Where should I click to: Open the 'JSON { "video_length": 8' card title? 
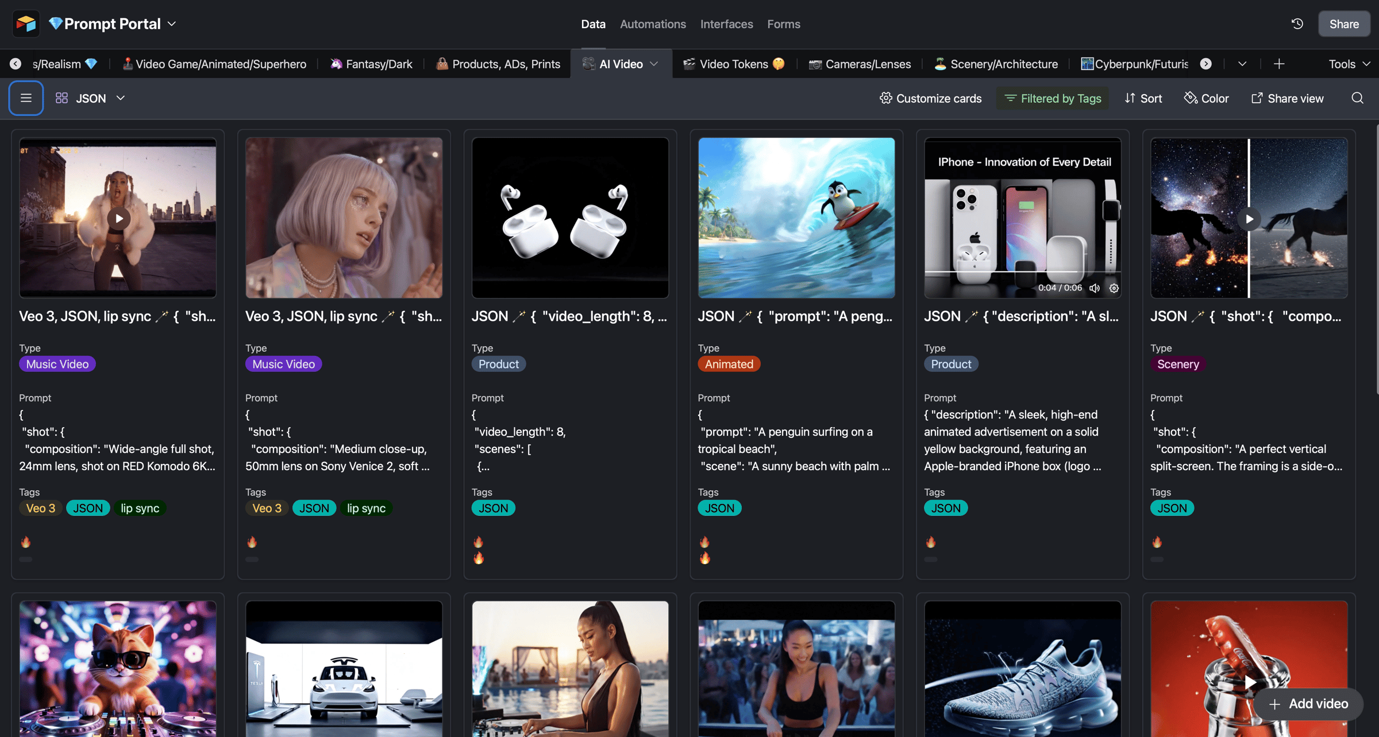pos(569,316)
